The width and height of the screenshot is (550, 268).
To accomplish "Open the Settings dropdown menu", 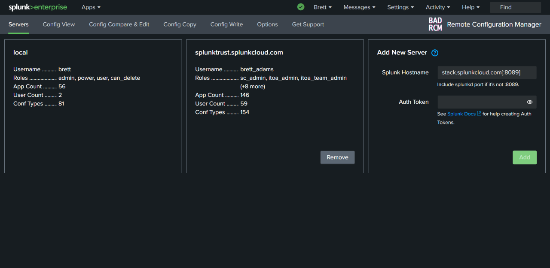I will [x=400, y=7].
